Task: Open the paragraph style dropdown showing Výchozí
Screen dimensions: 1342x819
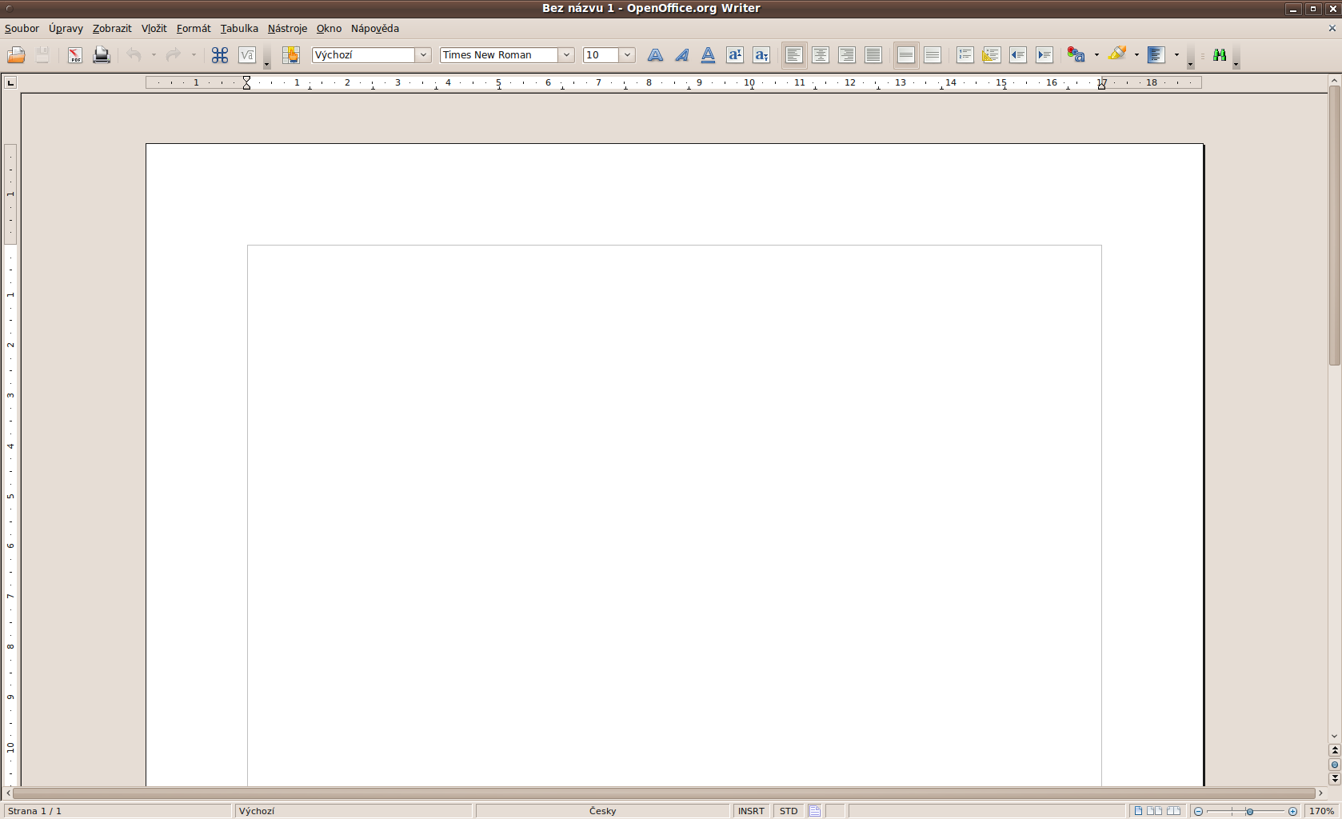Action: click(x=424, y=55)
